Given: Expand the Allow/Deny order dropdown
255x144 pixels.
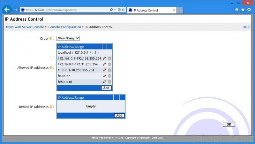Looking at the screenshot, I should [68, 38].
